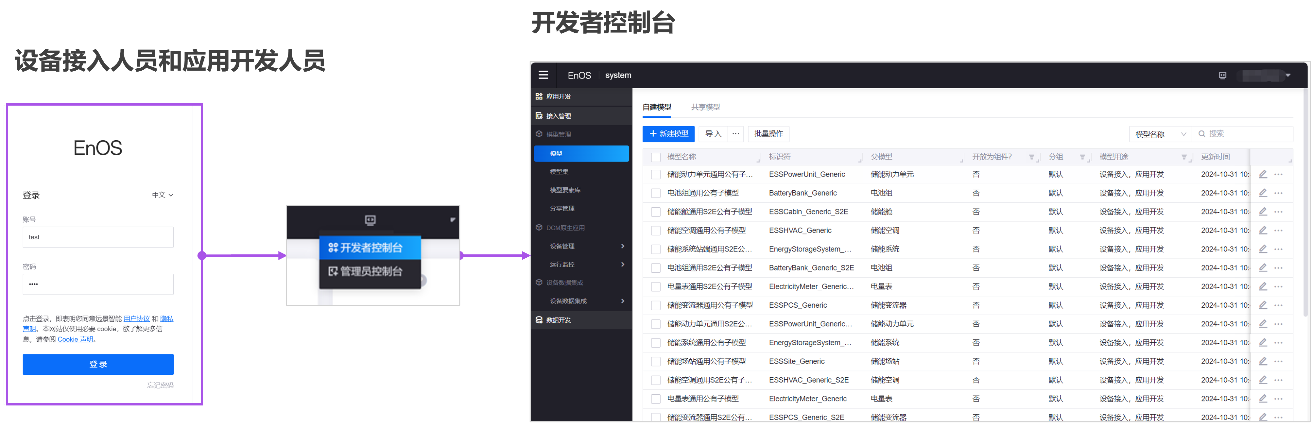Click the 设备数据集成 group cube icon
The image size is (1311, 429).
[x=539, y=283]
